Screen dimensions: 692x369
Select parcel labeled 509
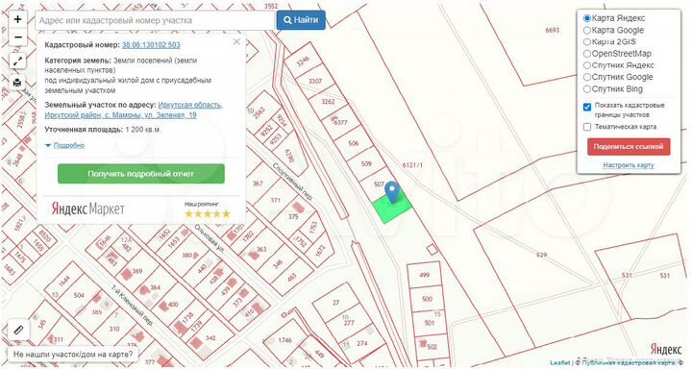[x=366, y=163]
